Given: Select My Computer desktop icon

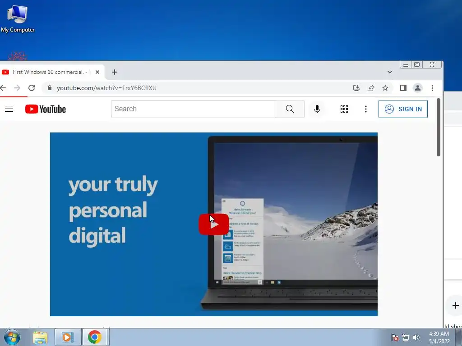Looking at the screenshot, I should (18, 19).
